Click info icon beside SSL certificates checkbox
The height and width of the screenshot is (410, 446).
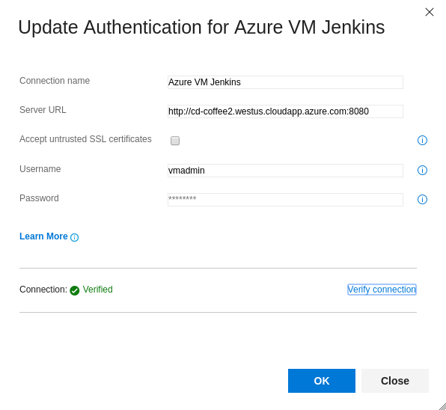click(x=422, y=140)
